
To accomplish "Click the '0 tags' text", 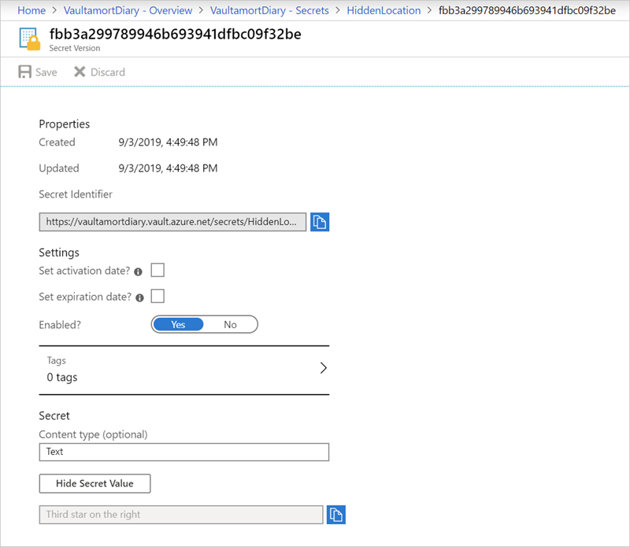I will (62, 378).
